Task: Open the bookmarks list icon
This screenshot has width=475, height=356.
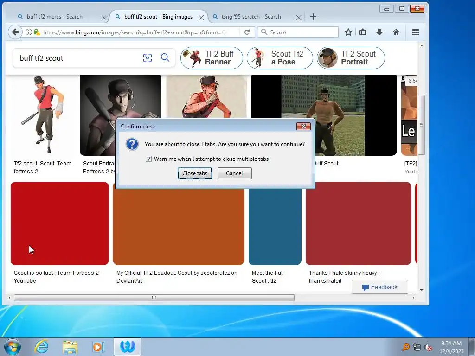Action: click(x=363, y=32)
